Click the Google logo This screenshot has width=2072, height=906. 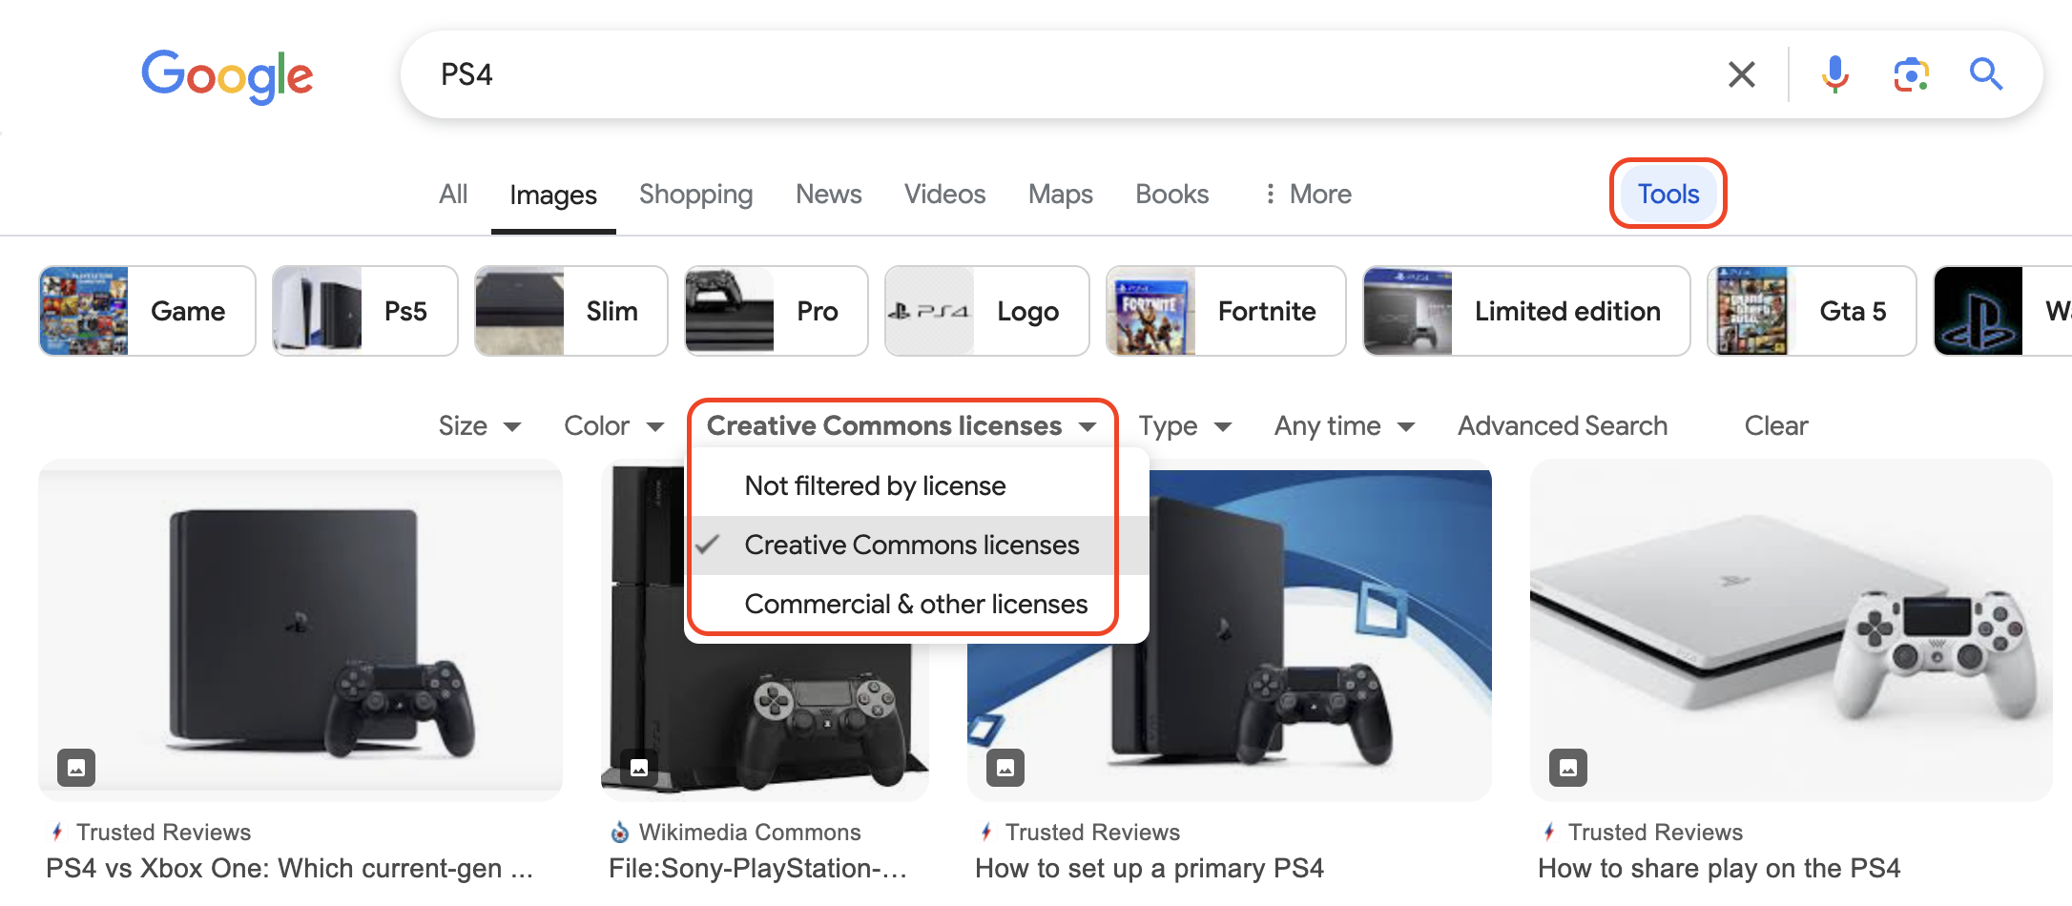(x=227, y=75)
